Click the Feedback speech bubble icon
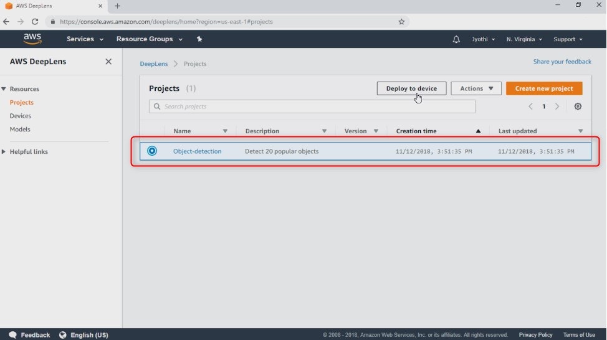The width and height of the screenshot is (607, 340). tap(12, 335)
